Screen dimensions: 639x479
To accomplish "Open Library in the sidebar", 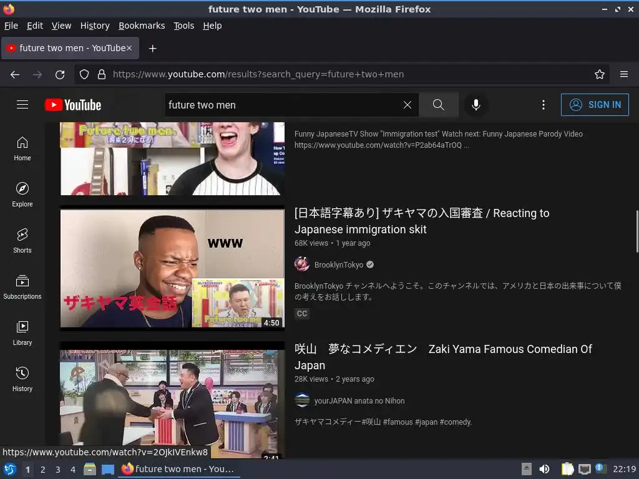I will click(x=22, y=333).
